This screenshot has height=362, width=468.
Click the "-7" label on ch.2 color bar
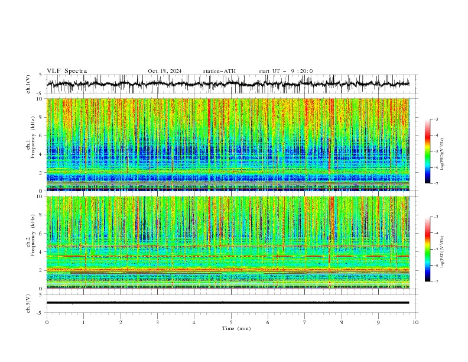tap(435, 282)
